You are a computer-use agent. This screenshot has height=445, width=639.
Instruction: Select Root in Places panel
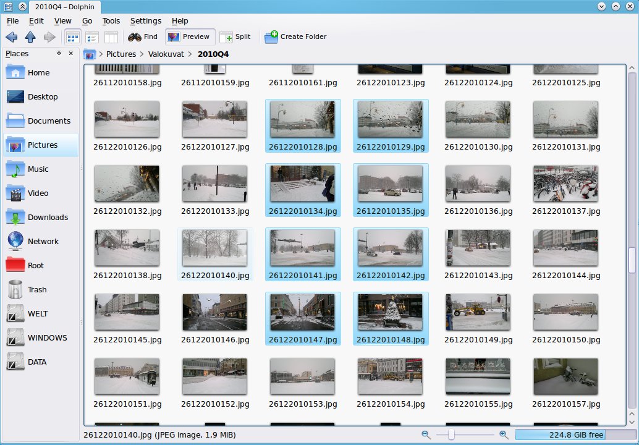click(x=41, y=265)
